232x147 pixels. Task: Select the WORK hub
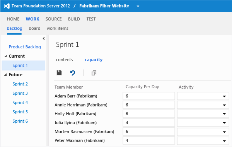32,19
